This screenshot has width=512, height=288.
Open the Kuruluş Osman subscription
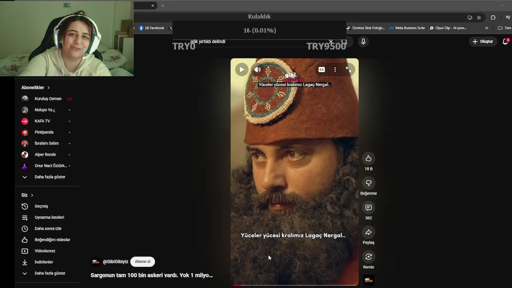click(47, 98)
